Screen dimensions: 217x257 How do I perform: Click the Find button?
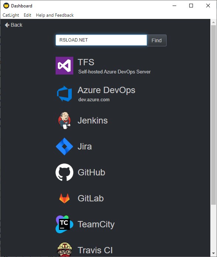(157, 40)
